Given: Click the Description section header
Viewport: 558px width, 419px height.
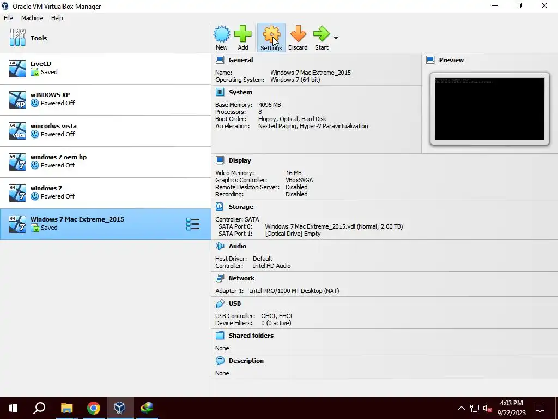Looking at the screenshot, I should 246,361.
